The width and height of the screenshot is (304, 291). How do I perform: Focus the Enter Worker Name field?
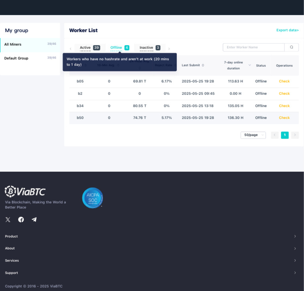click(254, 47)
